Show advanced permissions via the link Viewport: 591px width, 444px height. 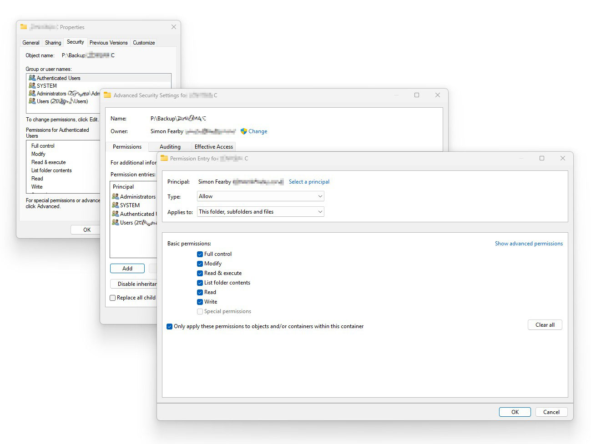coord(529,244)
